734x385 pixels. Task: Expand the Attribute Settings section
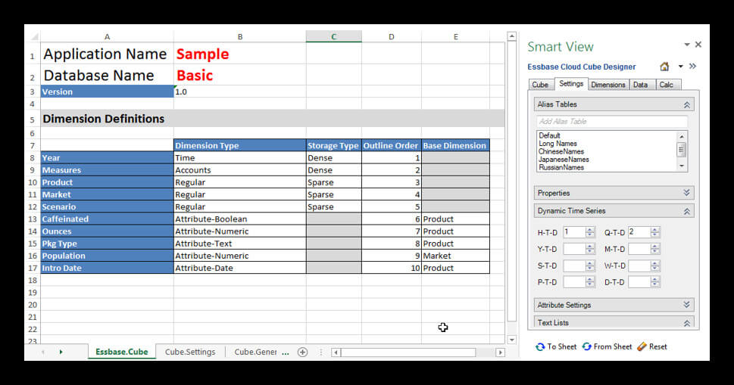(686, 305)
